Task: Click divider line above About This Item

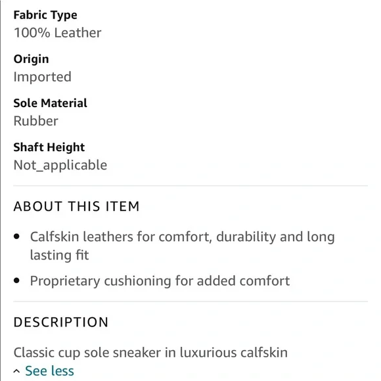Action: 190,186
